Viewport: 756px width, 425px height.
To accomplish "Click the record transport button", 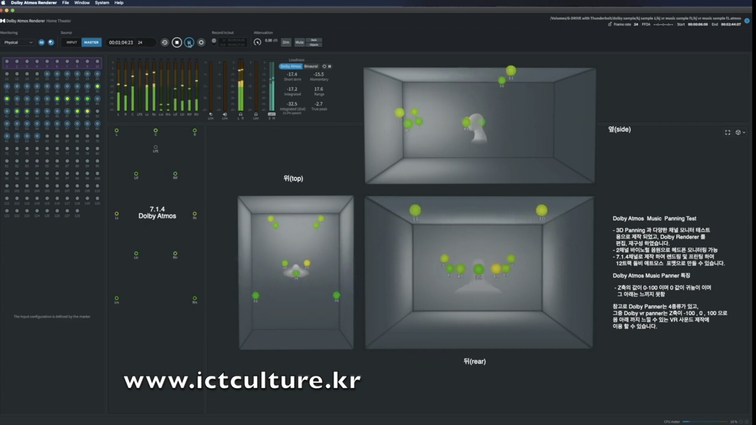I will point(201,42).
